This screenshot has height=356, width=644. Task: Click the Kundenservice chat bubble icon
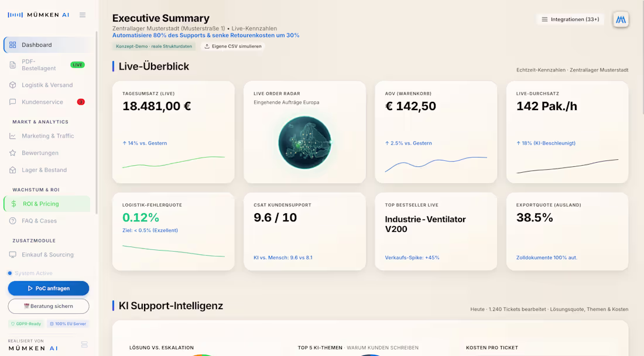click(13, 102)
